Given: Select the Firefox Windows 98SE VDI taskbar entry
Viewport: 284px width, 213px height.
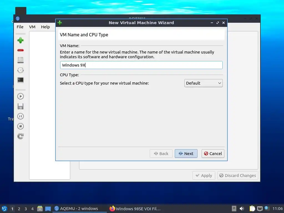Looking at the screenshot, I should coord(135,209).
